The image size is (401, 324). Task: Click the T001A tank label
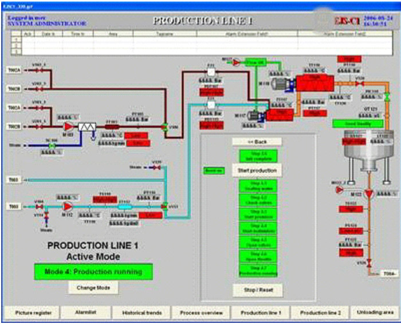coord(14,108)
